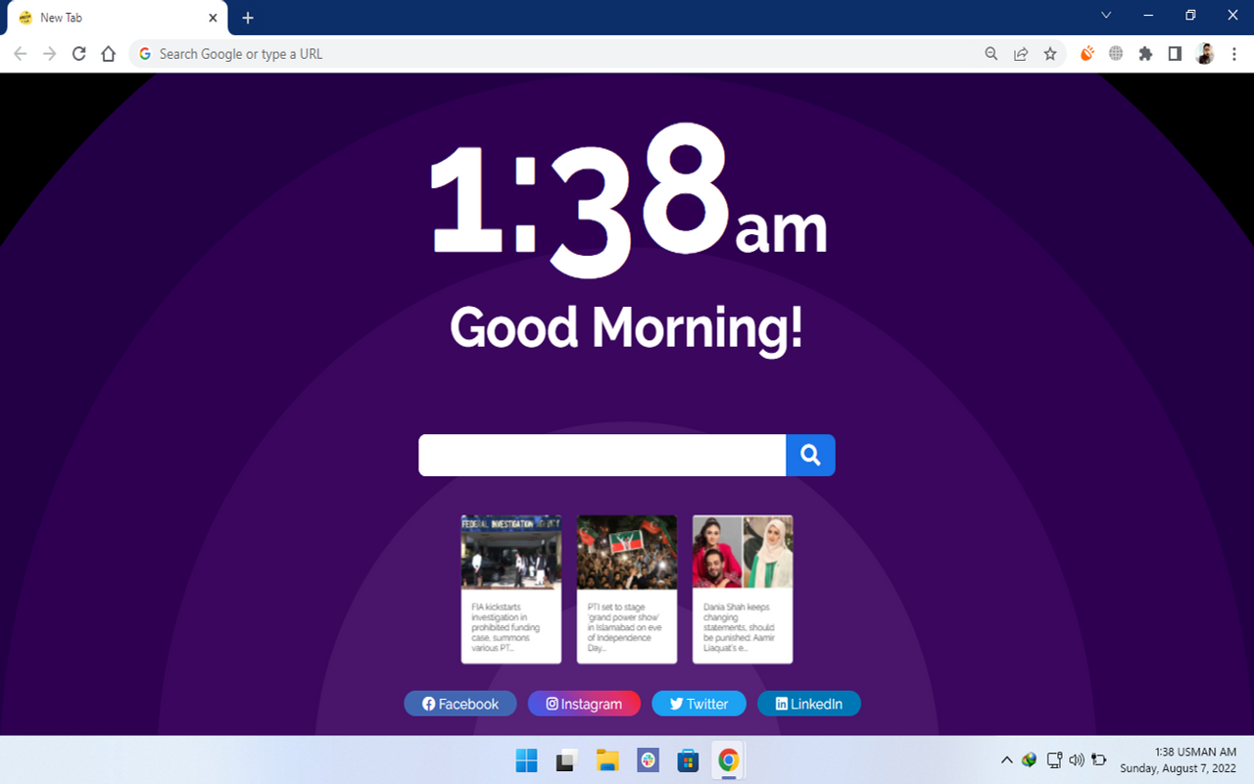
Task: Bookmark this tab with the star icon
Action: click(x=1050, y=54)
